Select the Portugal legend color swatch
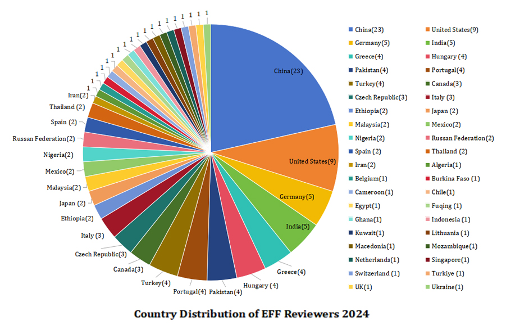Screen dimensions: 506x334 (427, 70)
